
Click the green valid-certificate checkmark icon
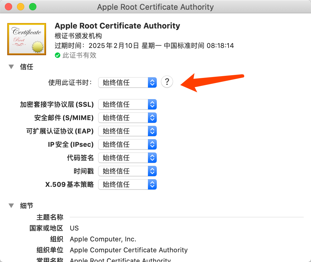coord(58,55)
